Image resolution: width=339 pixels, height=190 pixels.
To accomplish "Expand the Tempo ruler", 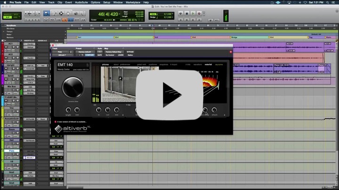I will (x=4, y=31).
